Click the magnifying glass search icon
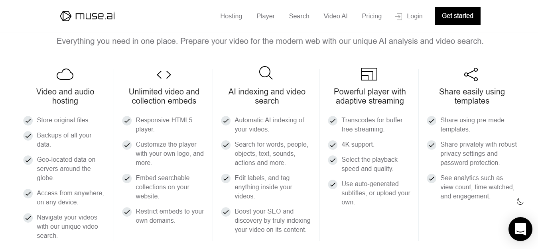 (x=266, y=73)
